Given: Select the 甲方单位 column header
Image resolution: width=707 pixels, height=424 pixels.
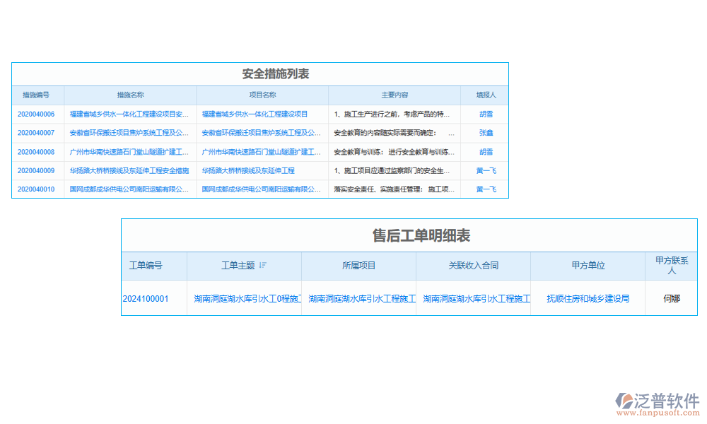Looking at the screenshot, I should coord(588,266).
